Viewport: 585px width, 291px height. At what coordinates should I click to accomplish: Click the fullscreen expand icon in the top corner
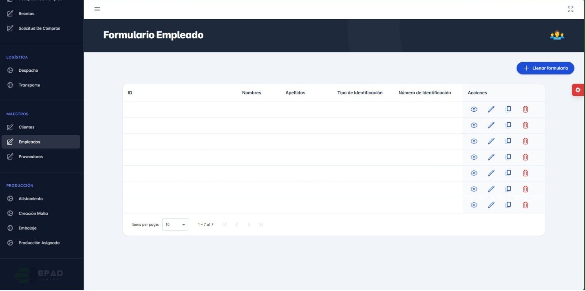click(x=570, y=9)
